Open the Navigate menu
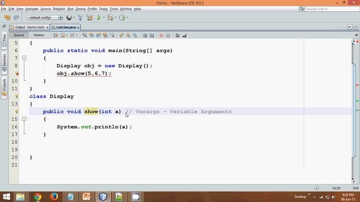Image resolution: width=360 pixels, height=202 pixels. click(31, 9)
